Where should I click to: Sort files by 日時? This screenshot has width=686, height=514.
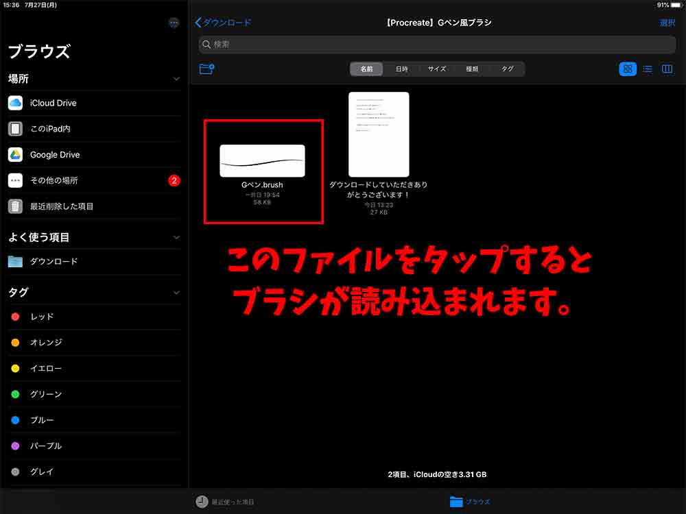[401, 69]
